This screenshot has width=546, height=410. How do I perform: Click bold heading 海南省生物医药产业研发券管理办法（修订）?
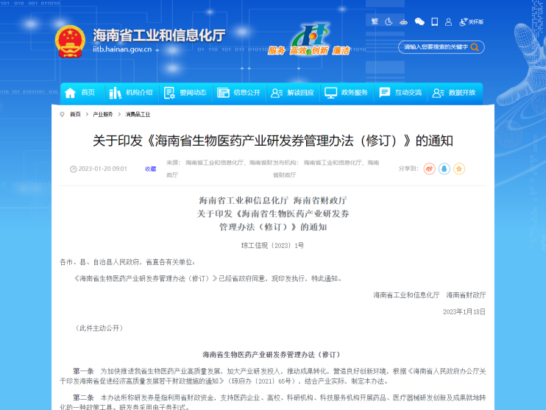click(x=273, y=355)
